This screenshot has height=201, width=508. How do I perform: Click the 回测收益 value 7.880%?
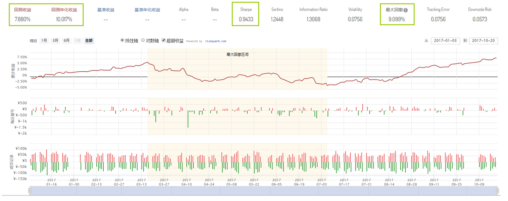(22, 19)
